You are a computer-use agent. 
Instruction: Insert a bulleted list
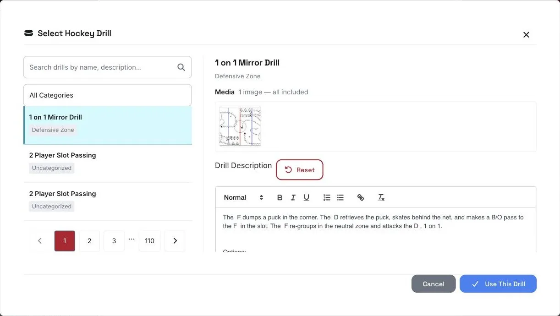(340, 197)
